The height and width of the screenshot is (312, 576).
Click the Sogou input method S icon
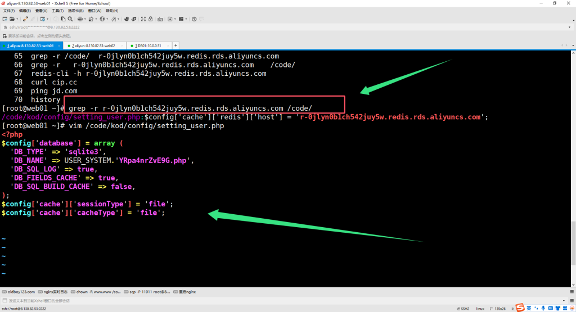coord(521,308)
